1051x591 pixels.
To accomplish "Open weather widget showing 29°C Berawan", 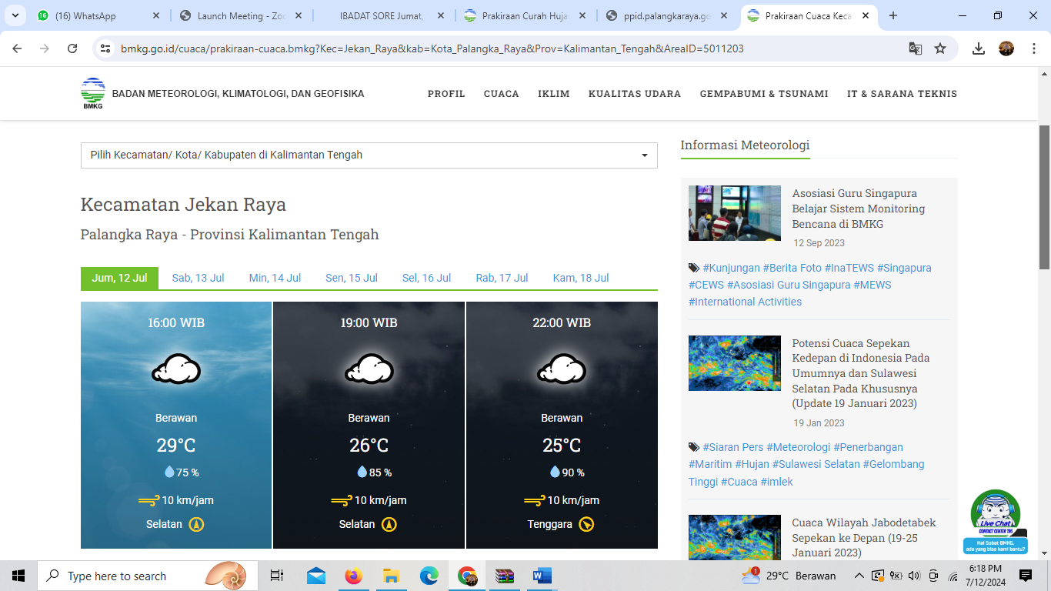I will 789,576.
